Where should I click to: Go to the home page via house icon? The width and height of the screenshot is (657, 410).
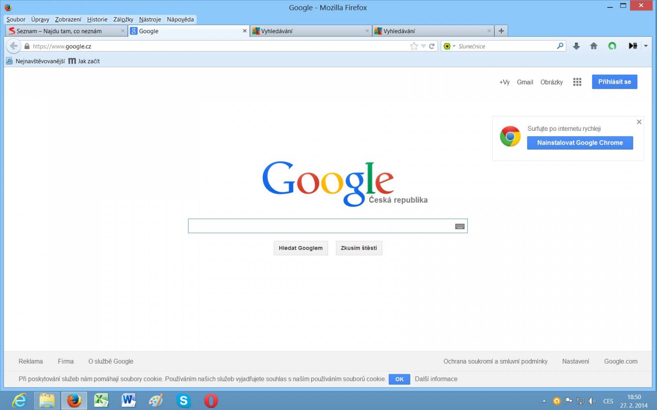coord(593,46)
